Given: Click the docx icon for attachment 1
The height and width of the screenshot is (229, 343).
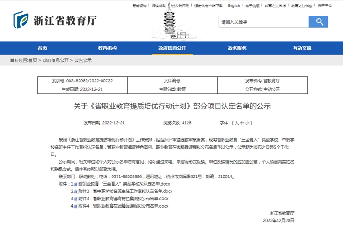Looking at the screenshot, I should (76, 184).
